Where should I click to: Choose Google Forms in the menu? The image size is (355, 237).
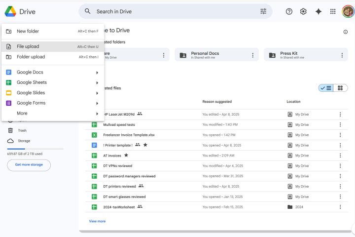[53, 103]
